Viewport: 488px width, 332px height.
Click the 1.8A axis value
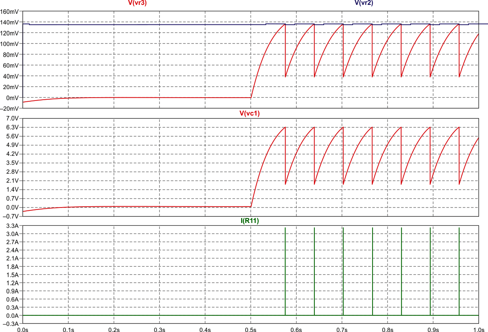tap(13, 266)
